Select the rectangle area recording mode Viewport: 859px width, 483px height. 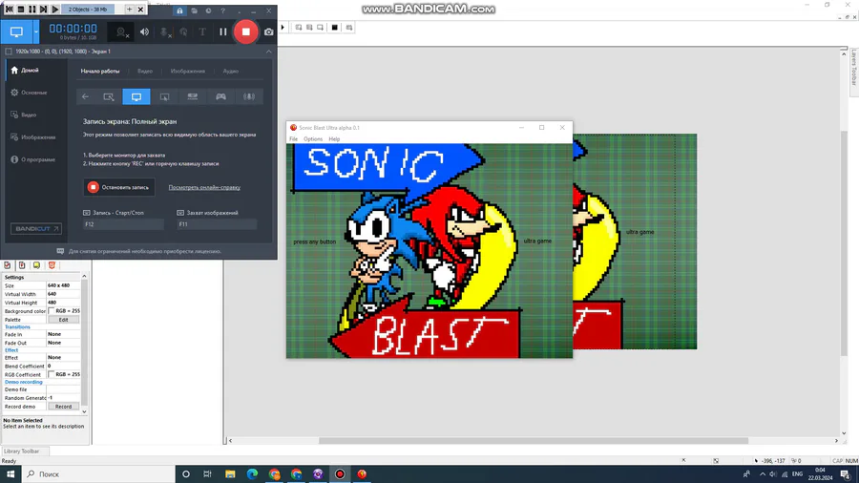click(x=109, y=97)
